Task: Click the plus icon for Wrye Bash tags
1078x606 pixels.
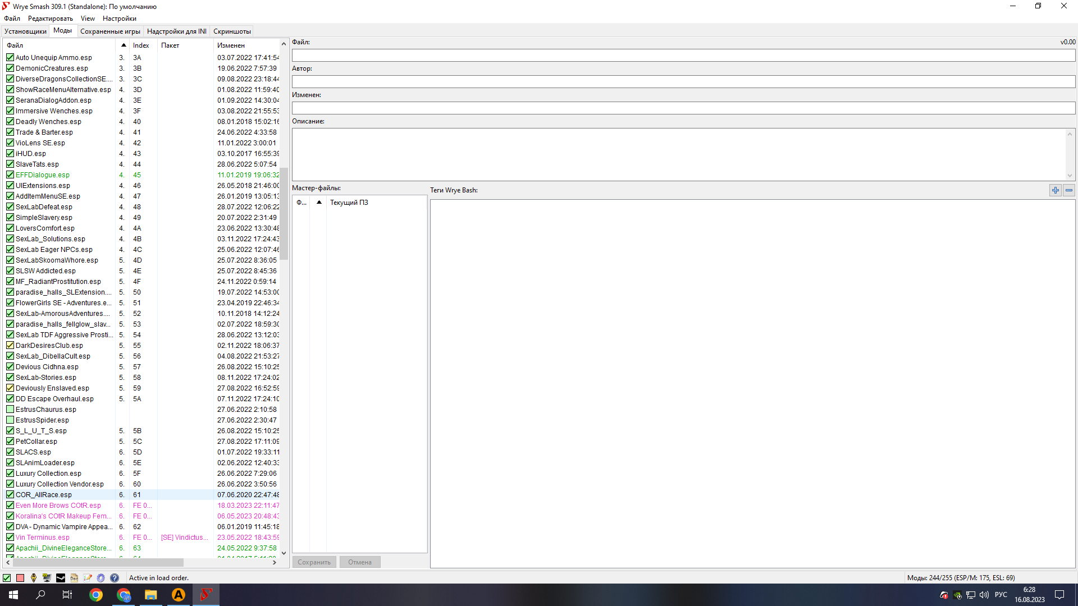Action: pos(1056,190)
